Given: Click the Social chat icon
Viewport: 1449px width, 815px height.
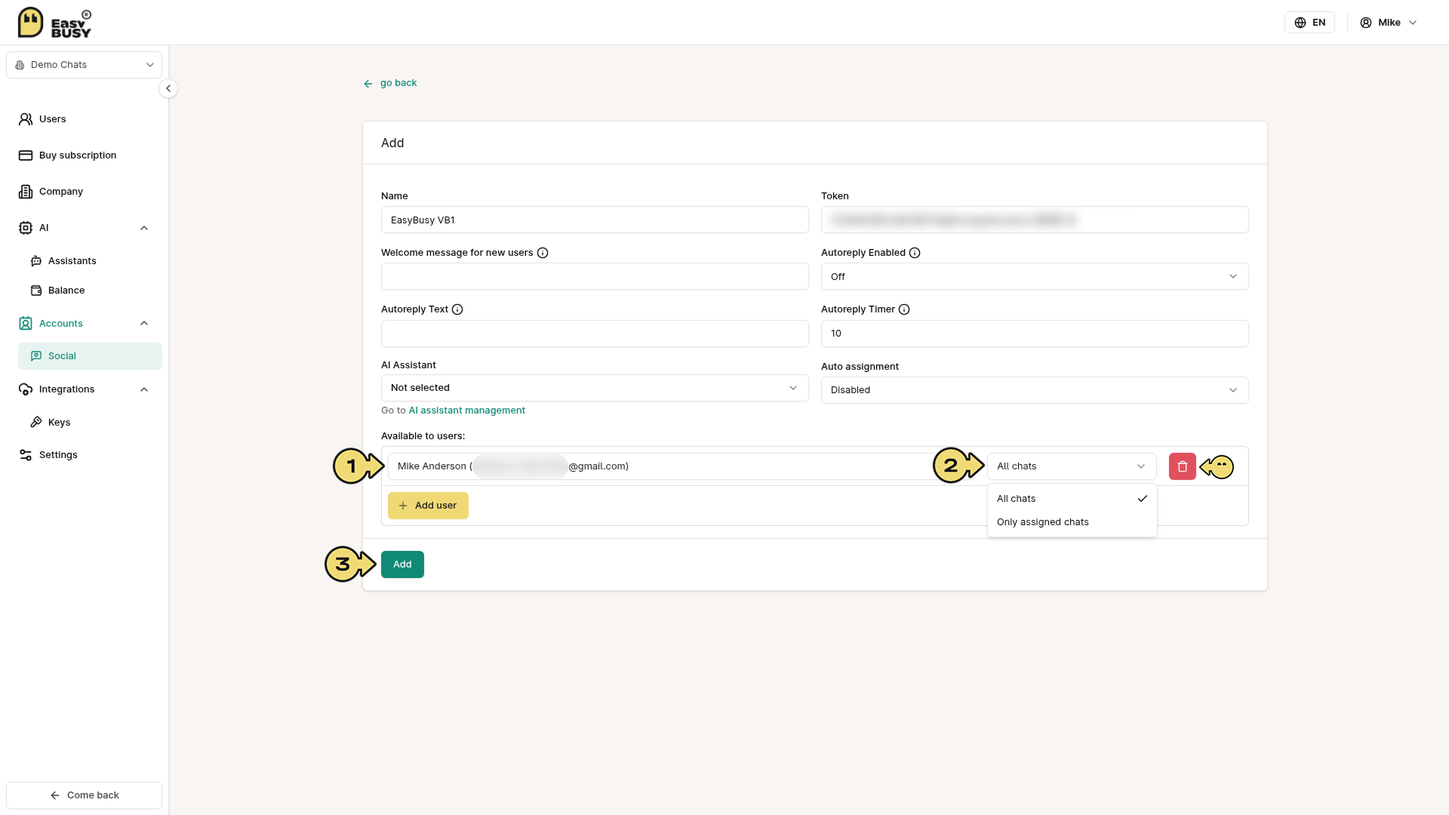Looking at the screenshot, I should coord(36,356).
